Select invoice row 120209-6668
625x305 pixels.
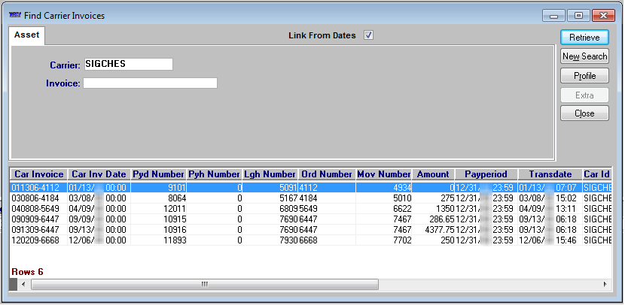click(37, 240)
